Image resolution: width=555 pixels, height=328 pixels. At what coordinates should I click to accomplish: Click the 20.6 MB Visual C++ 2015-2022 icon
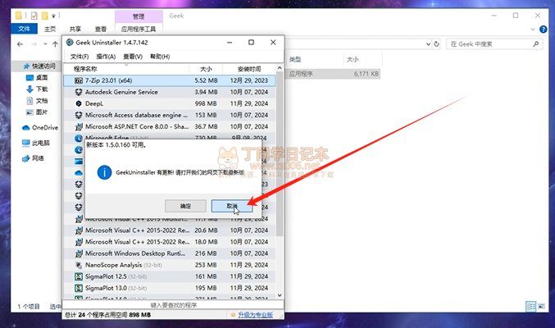click(x=79, y=230)
